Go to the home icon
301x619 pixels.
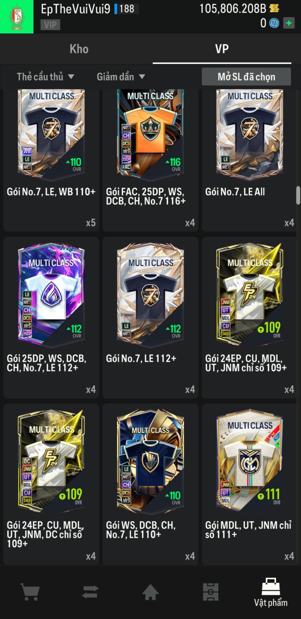[x=151, y=592]
